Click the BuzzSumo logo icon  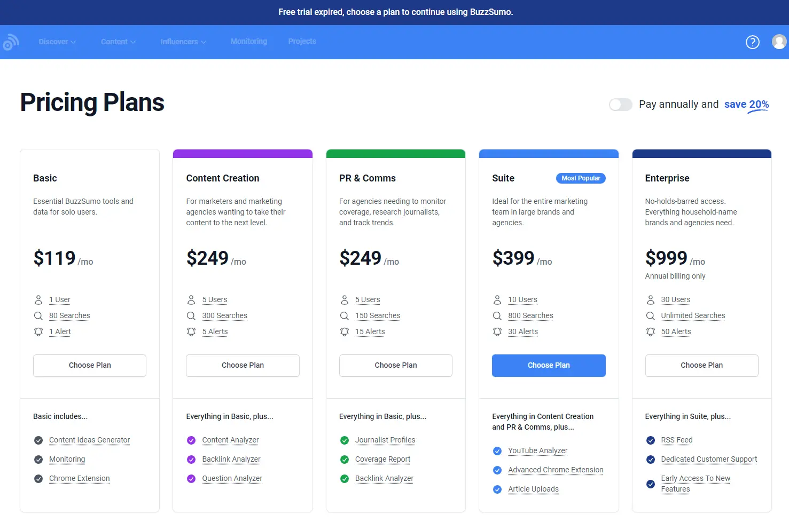click(x=11, y=42)
